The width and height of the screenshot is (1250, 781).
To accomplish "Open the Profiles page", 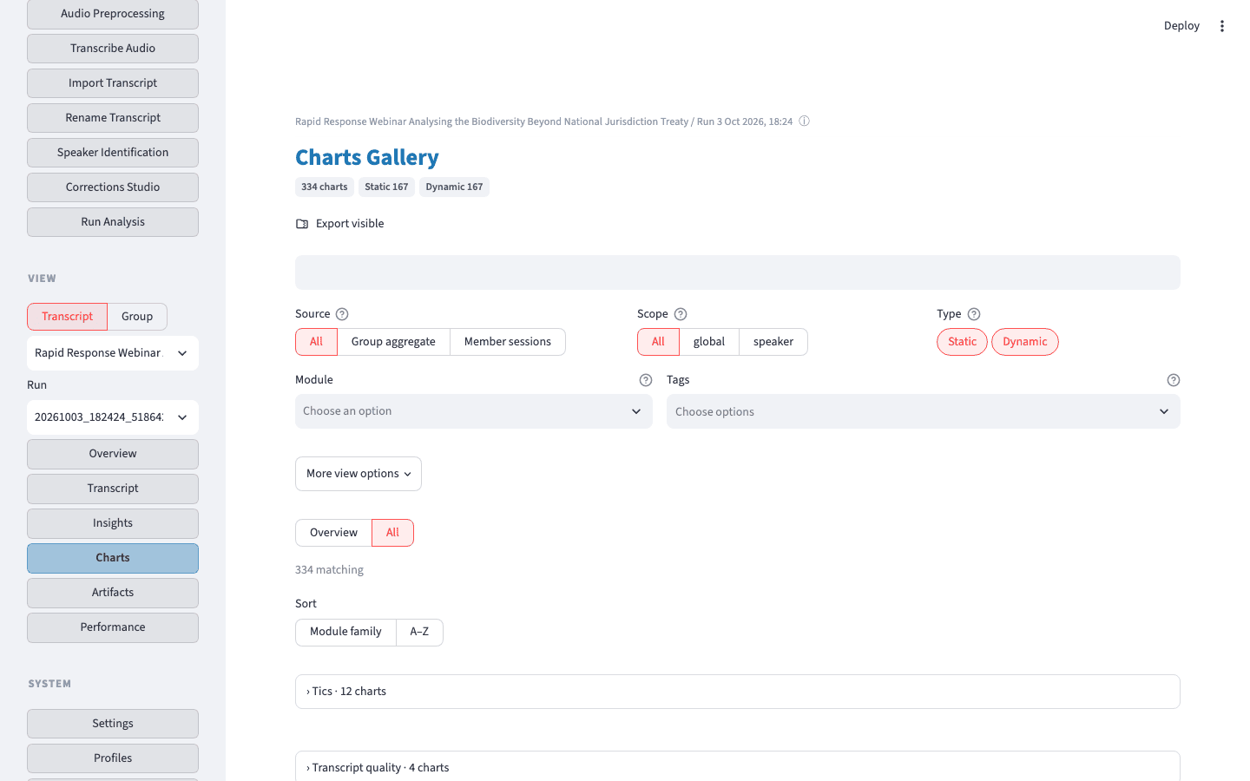I will click(x=113, y=758).
